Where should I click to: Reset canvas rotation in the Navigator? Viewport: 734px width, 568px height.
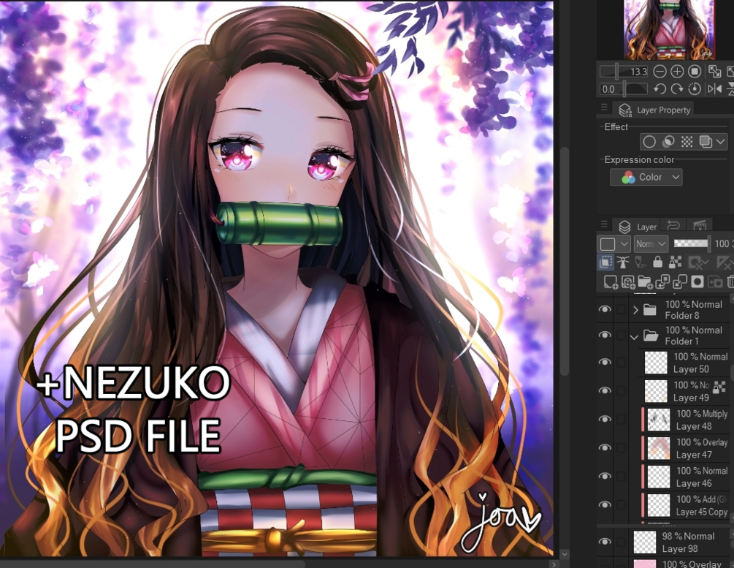tap(695, 89)
